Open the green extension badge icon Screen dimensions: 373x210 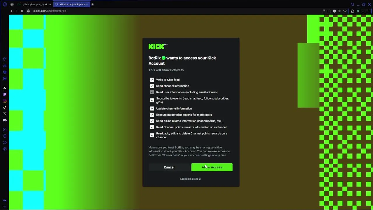(x=358, y=11)
